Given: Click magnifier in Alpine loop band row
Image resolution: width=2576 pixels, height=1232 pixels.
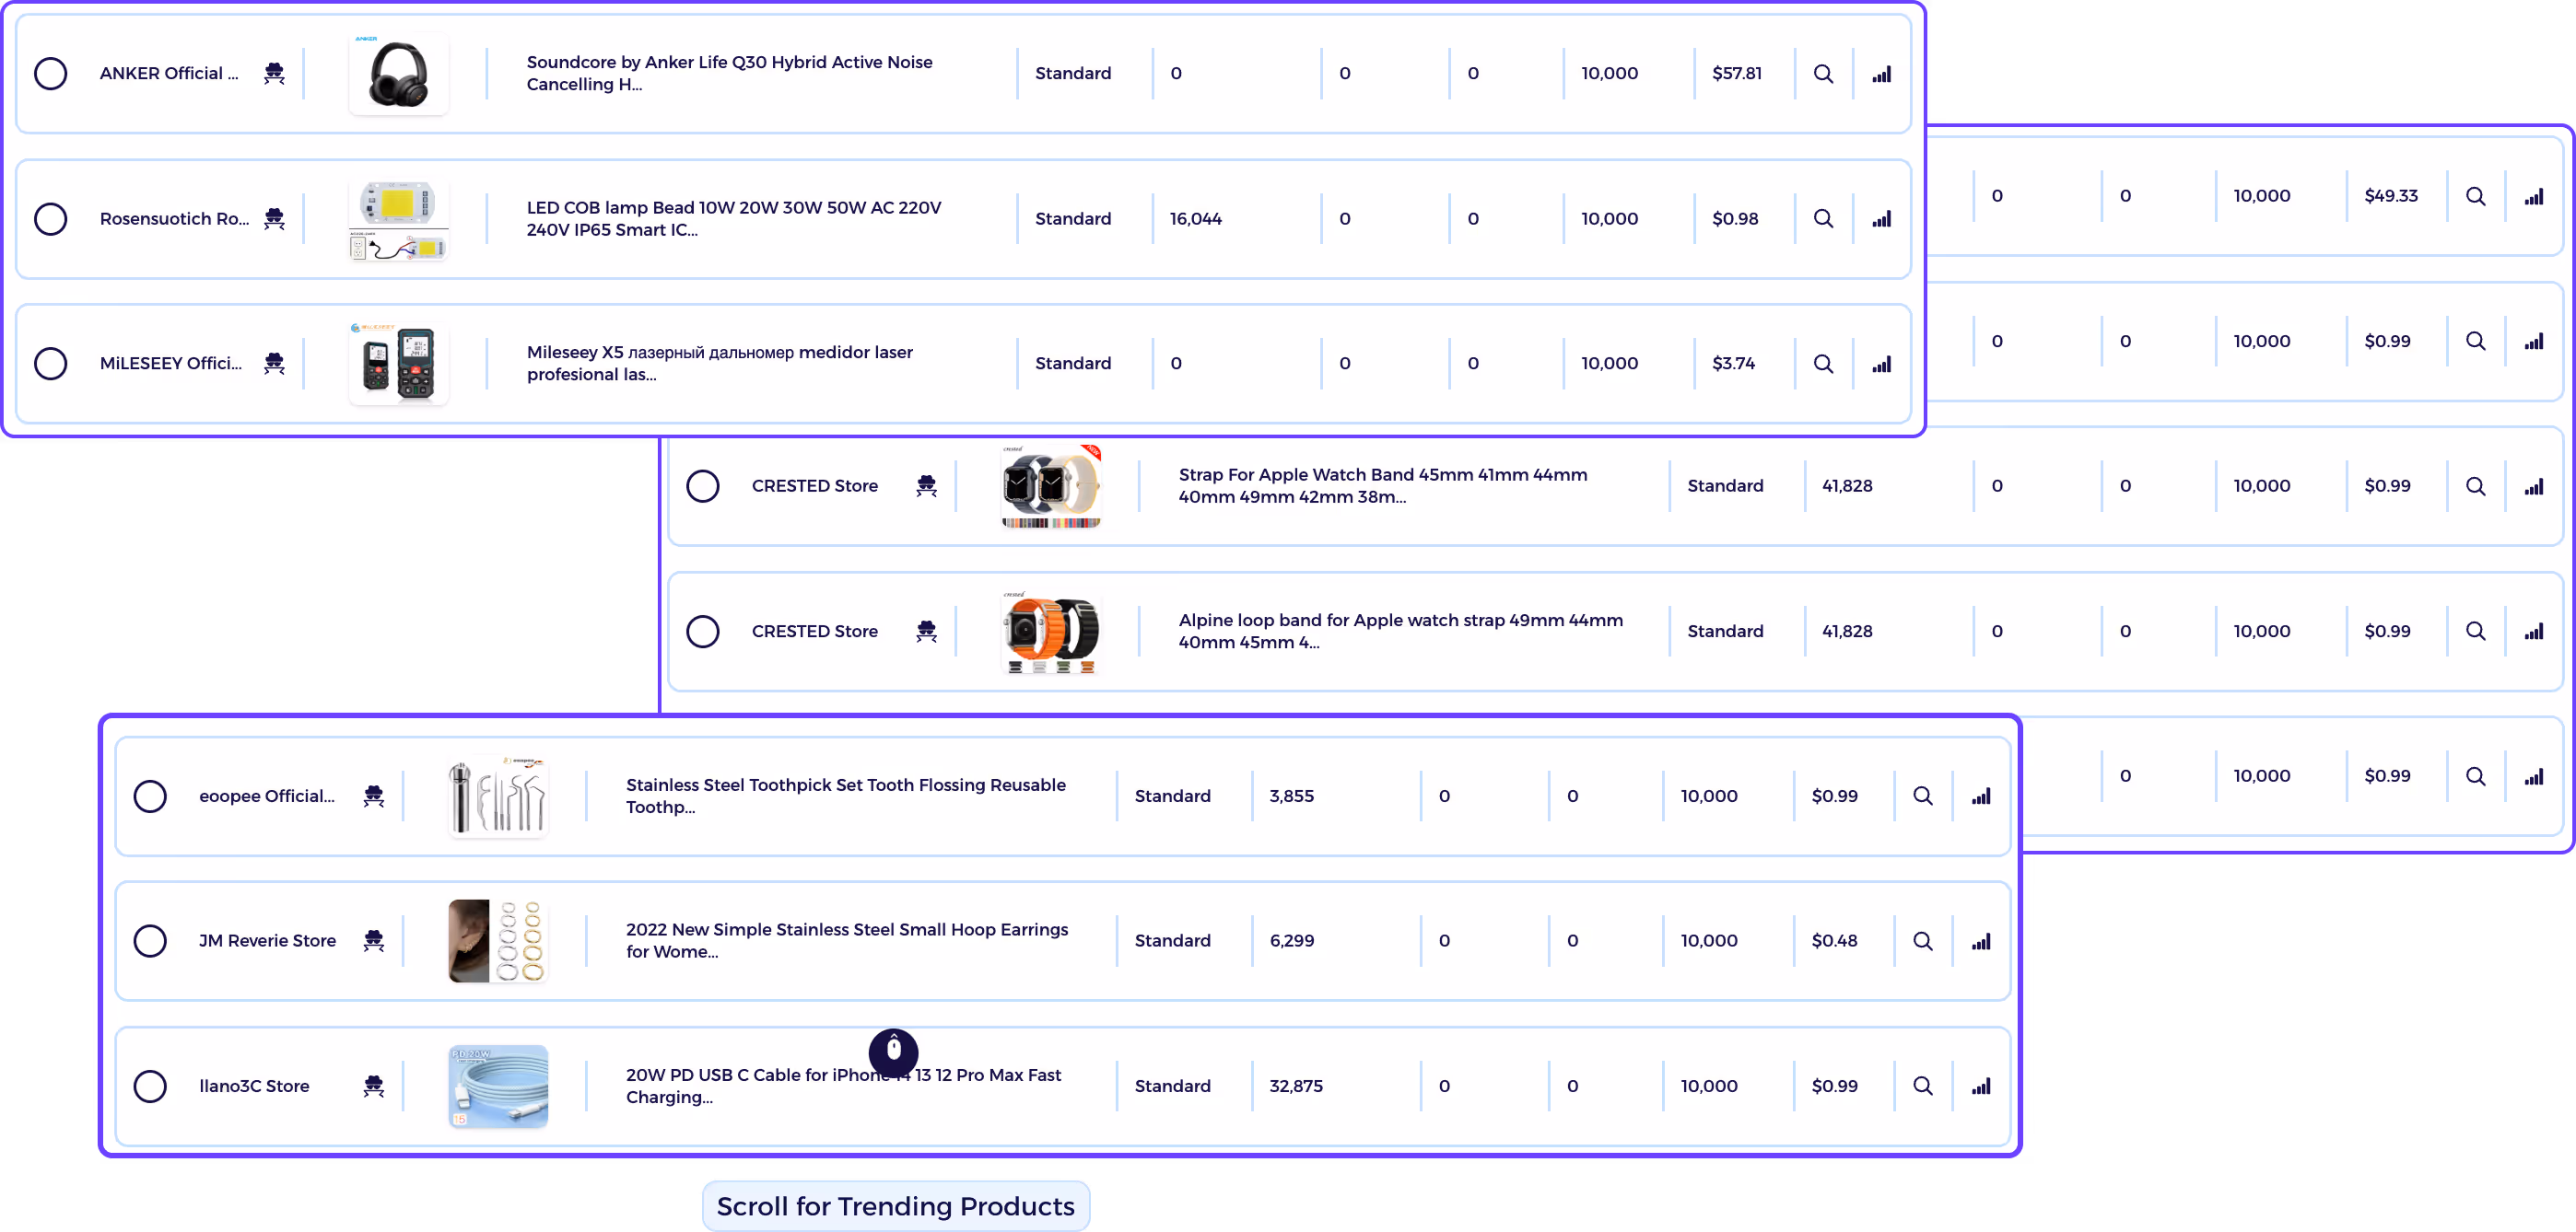Looking at the screenshot, I should pyautogui.click(x=2475, y=632).
